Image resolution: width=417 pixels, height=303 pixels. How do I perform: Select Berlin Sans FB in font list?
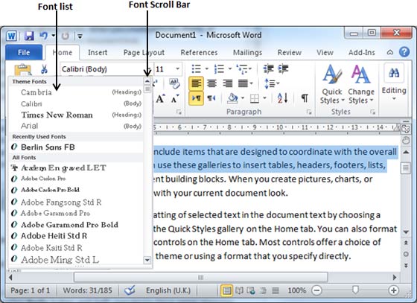point(76,147)
